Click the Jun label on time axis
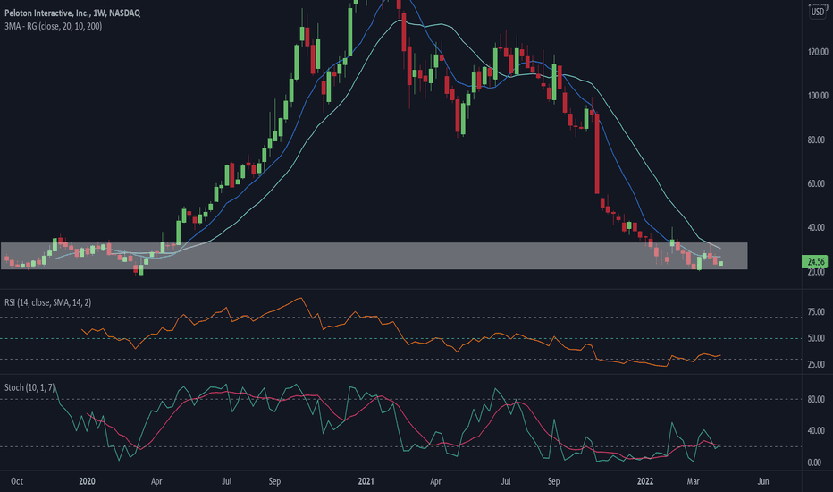 click(x=763, y=481)
